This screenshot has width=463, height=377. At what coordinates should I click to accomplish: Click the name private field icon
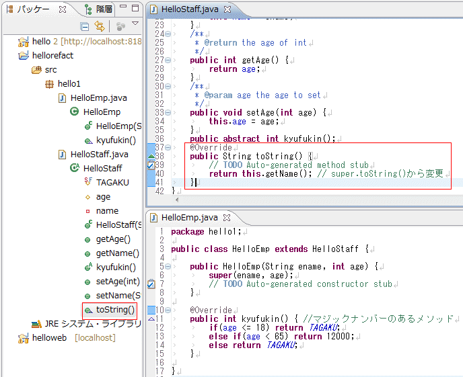click(87, 211)
